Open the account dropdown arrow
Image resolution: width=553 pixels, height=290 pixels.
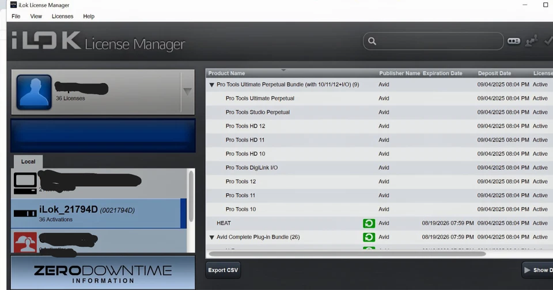point(187,92)
